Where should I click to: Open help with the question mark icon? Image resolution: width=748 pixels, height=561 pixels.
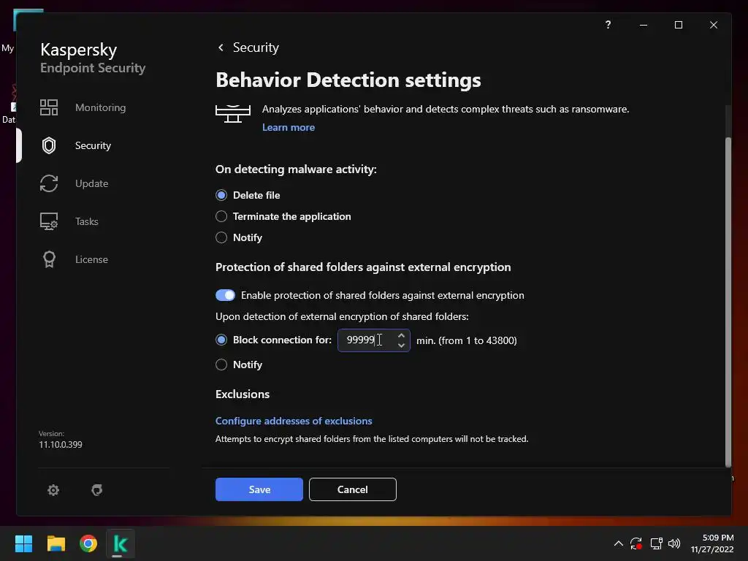point(608,24)
